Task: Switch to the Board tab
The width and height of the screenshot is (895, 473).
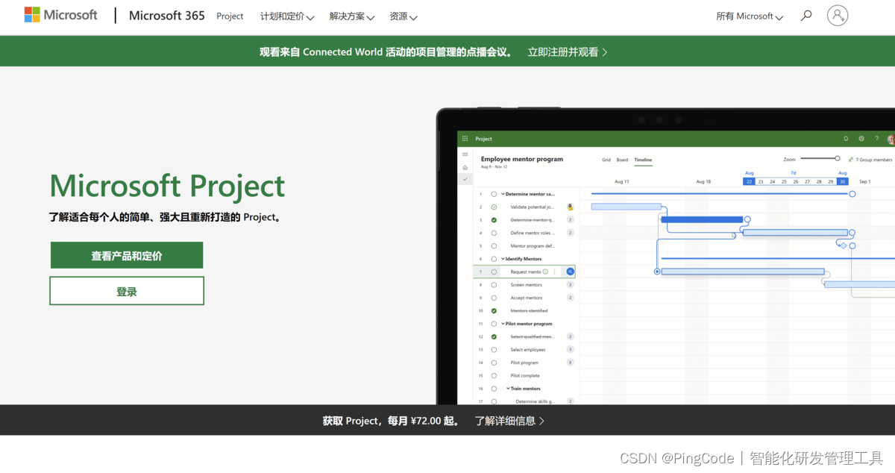Action: pyautogui.click(x=622, y=160)
